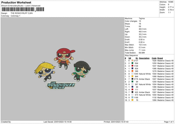Click the blonde-haired character in the design
175x124 pixels.
coord(45,71)
